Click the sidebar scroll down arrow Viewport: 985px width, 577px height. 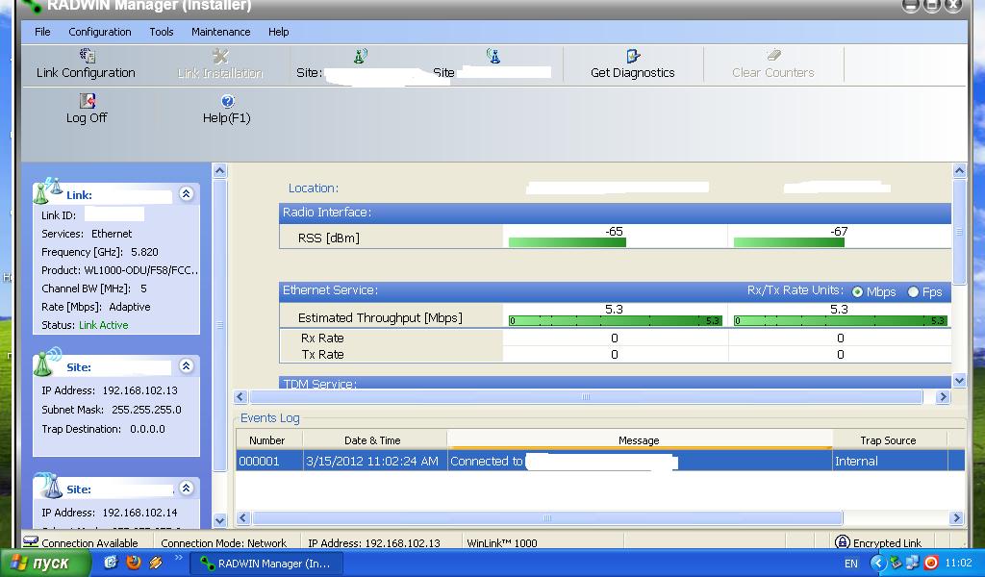219,520
